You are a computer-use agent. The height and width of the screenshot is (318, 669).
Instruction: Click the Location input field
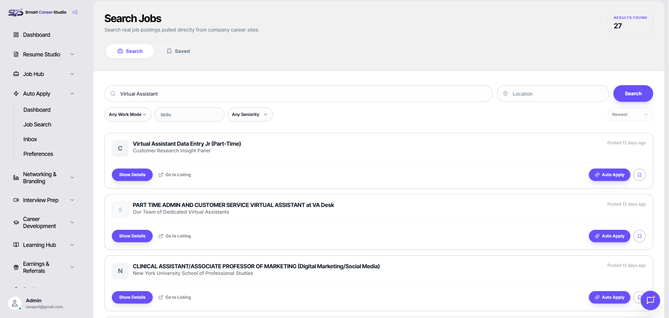pos(553,94)
